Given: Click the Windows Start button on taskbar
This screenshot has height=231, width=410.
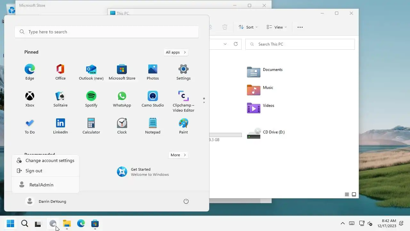Looking at the screenshot, I should [11, 223].
